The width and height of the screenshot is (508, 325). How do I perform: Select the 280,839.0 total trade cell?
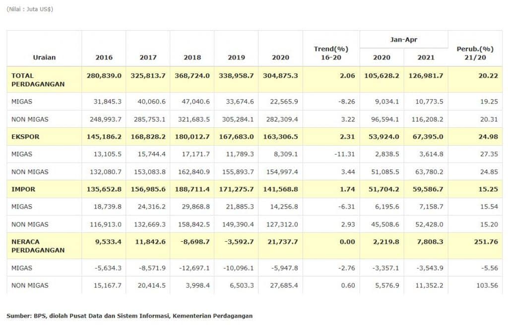[104, 75]
